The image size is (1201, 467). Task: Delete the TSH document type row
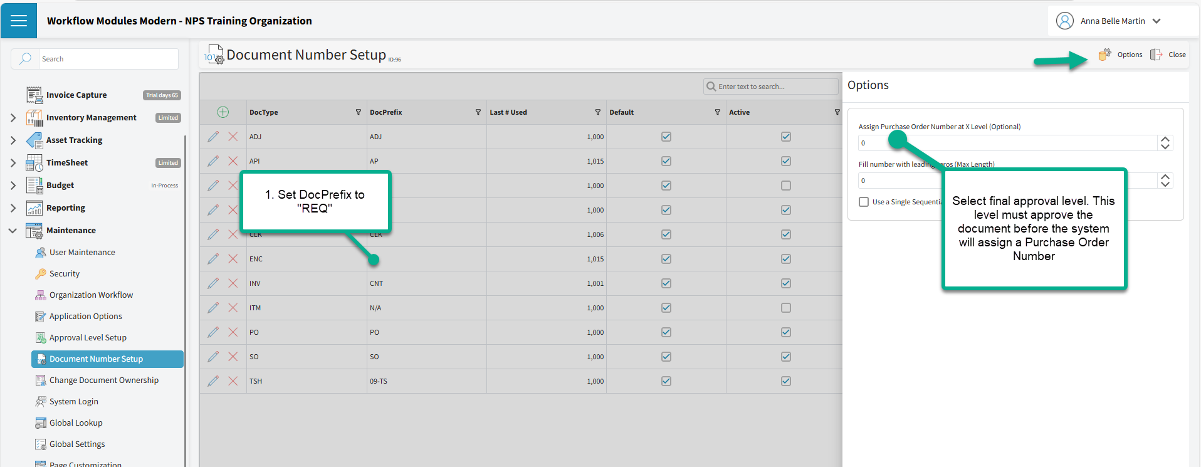[x=233, y=381]
